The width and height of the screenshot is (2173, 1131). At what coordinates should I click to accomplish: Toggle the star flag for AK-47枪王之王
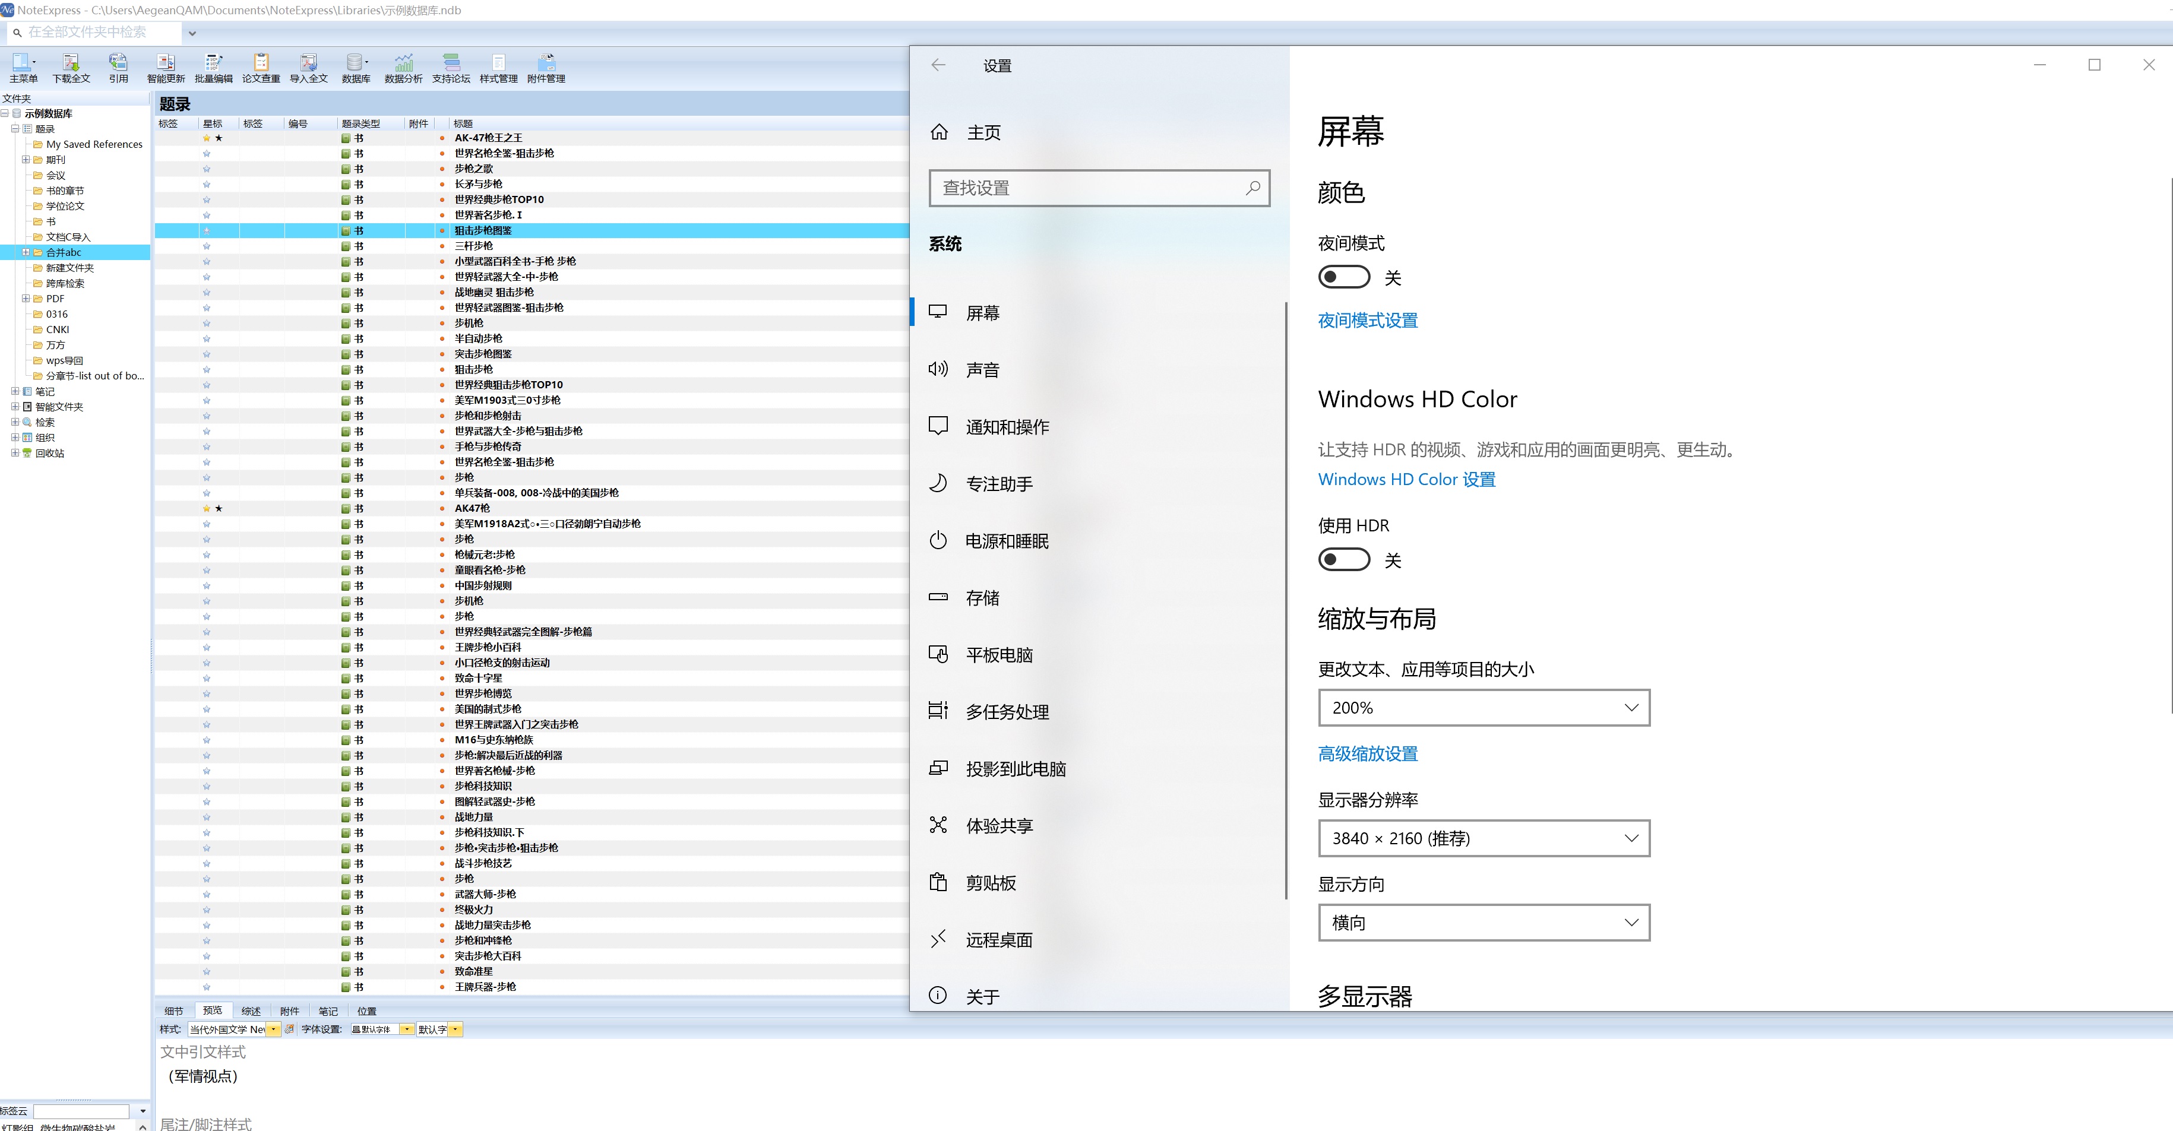[x=207, y=138]
